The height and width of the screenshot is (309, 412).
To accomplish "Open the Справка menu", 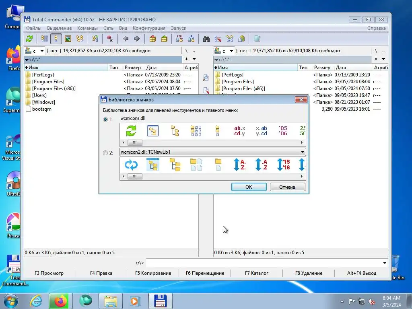I will 377,28.
